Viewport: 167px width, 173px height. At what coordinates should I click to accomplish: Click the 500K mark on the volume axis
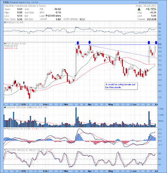click(161, 121)
